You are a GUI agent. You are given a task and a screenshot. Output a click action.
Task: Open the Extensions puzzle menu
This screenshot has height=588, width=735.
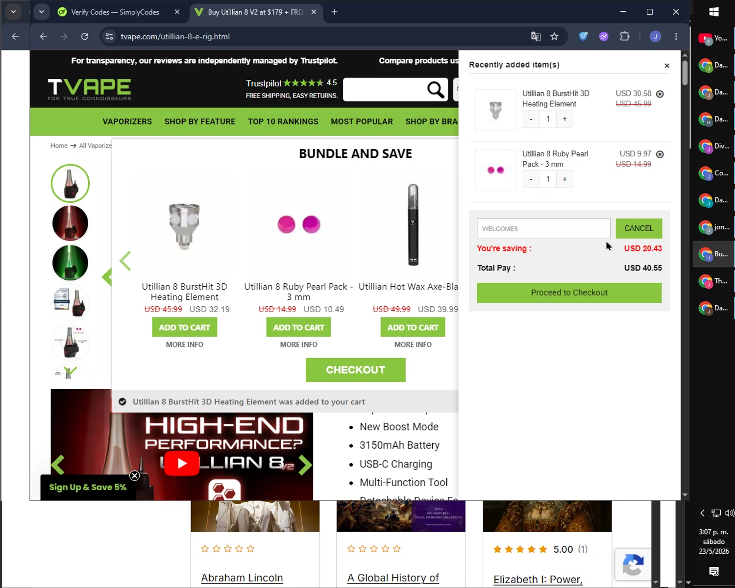[x=625, y=36]
